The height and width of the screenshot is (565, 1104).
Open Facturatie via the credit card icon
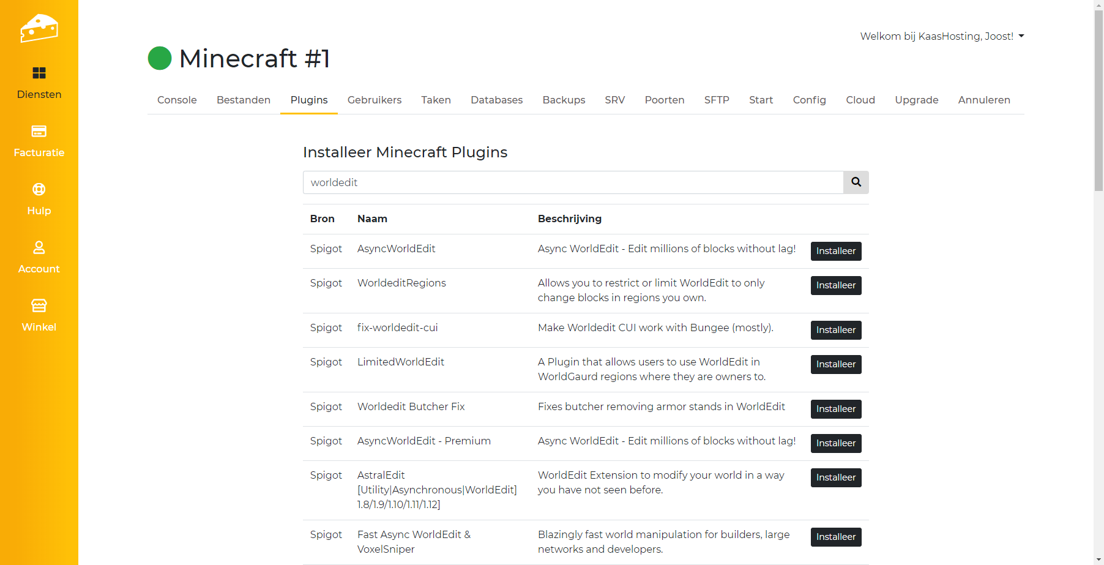coord(39,132)
